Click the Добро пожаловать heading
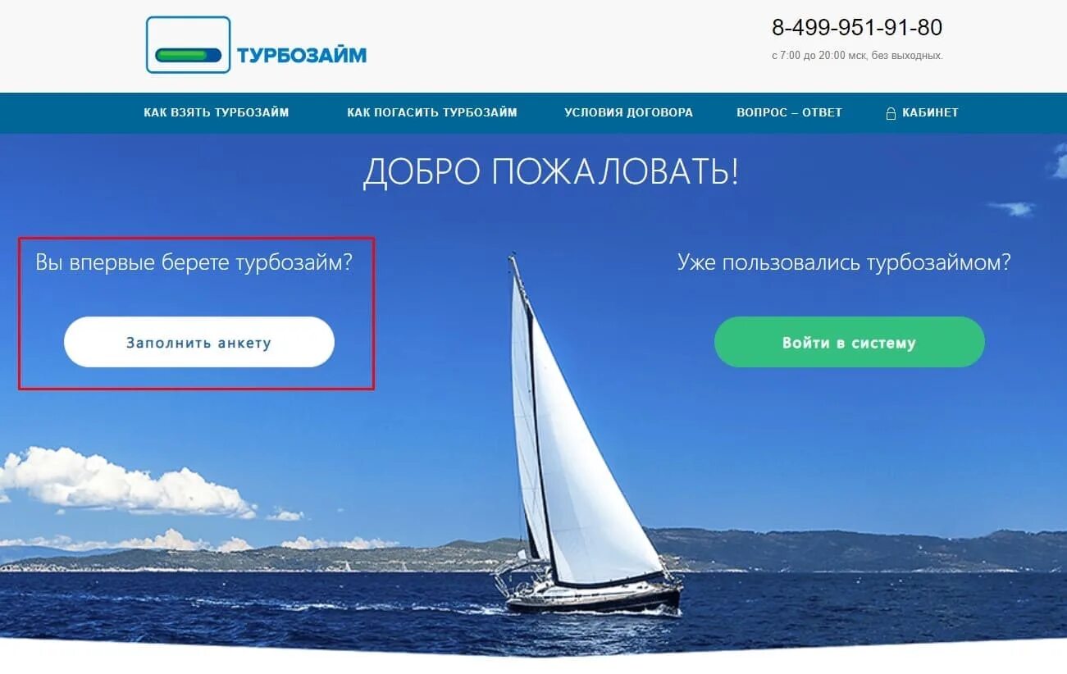The image size is (1067, 674). pos(550,172)
